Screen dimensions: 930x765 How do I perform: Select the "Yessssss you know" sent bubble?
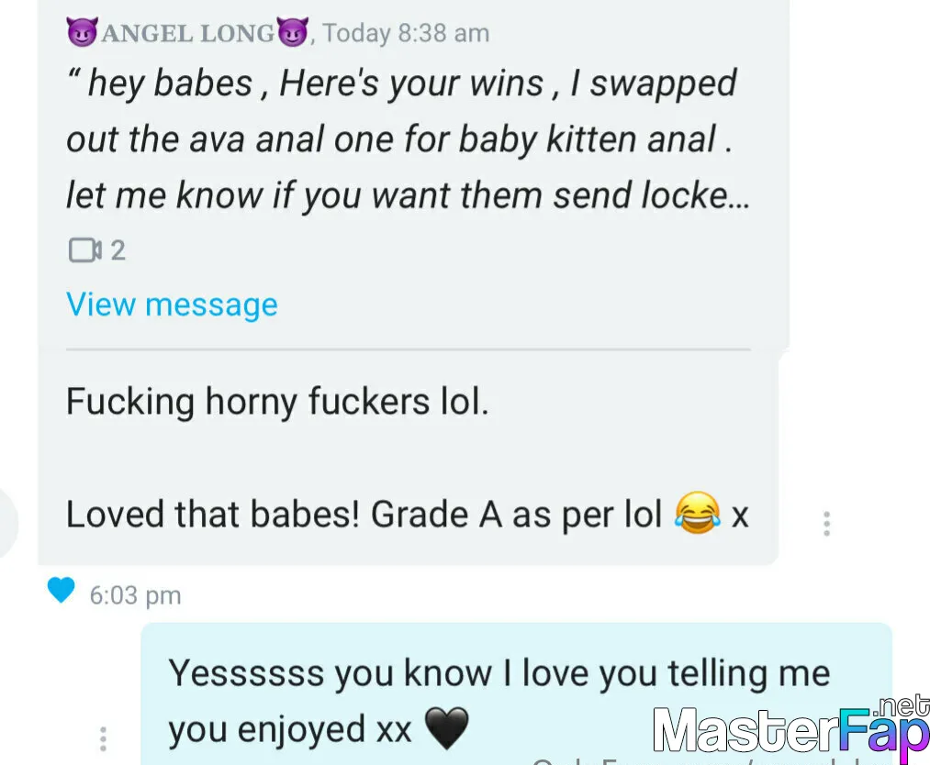coord(517,693)
